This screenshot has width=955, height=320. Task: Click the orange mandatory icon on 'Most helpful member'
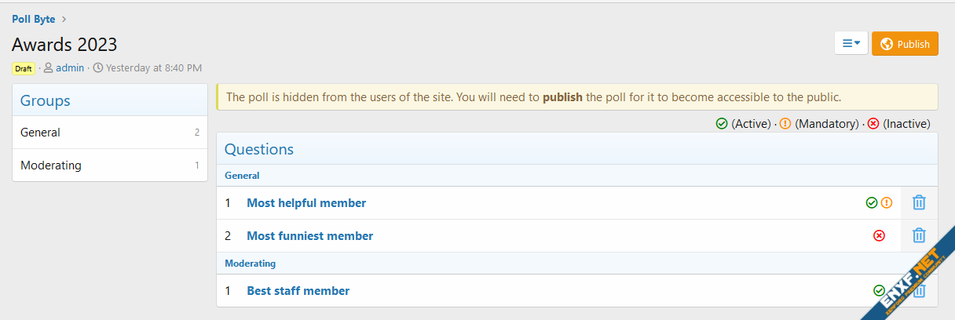(x=887, y=202)
